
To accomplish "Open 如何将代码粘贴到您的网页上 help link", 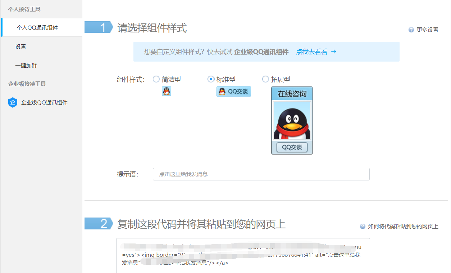I will [x=403, y=227].
